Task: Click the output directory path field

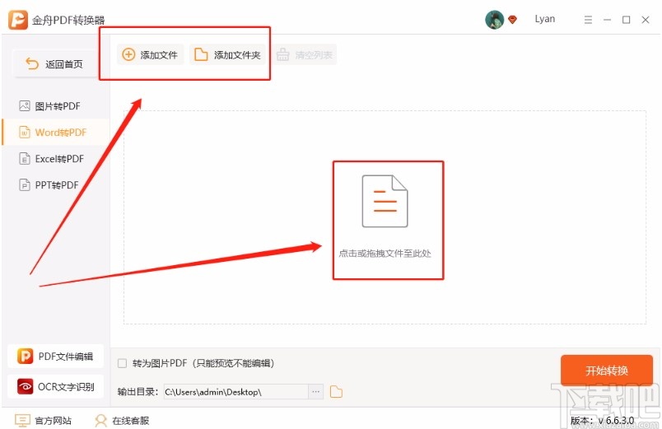Action: coord(235,392)
